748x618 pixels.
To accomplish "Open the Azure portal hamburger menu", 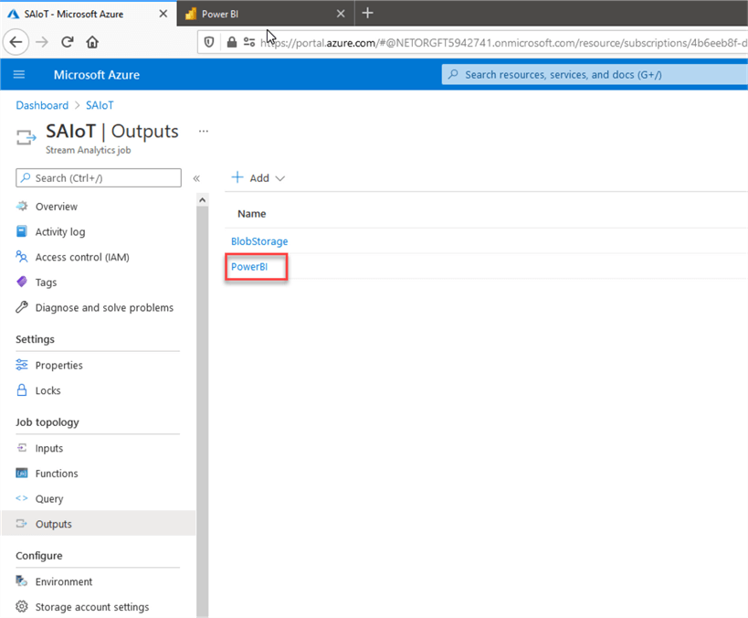I will click(x=19, y=74).
